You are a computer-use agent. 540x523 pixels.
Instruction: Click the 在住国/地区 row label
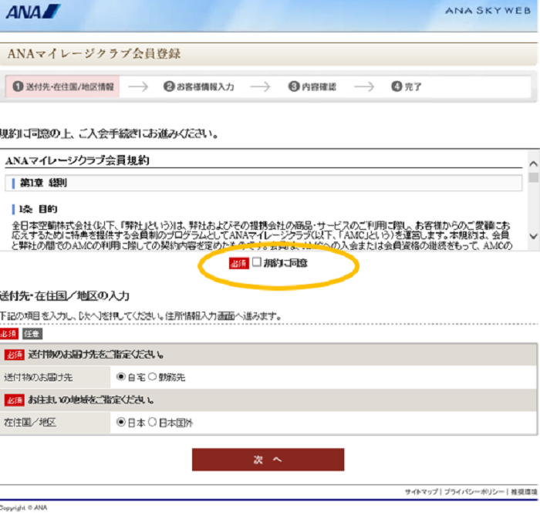pyautogui.click(x=30, y=423)
